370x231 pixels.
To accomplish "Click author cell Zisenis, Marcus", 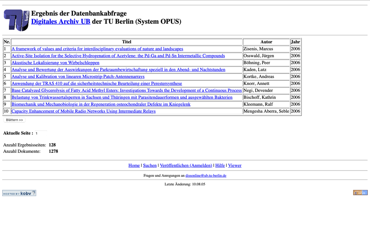I will click(266, 49).
